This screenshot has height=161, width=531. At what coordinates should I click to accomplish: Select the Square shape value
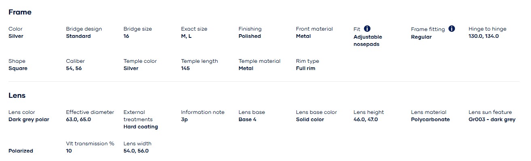click(17, 68)
